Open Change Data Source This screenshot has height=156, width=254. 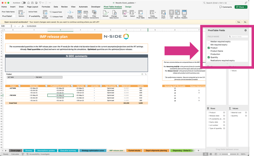pos(114,14)
